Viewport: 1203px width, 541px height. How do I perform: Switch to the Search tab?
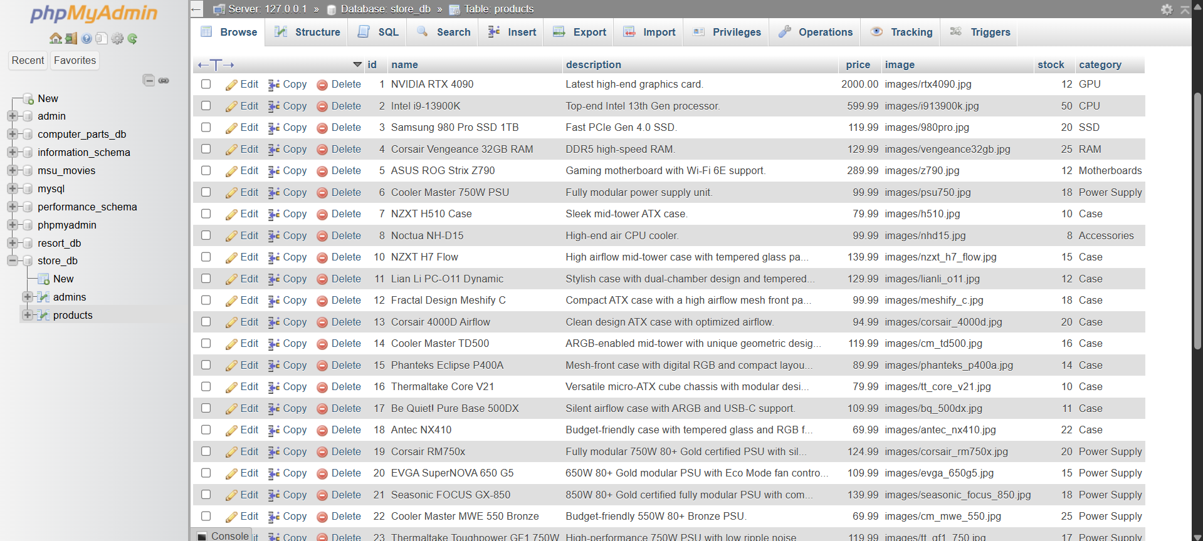coord(443,32)
